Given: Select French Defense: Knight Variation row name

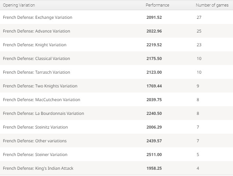Looking at the screenshot, I should [35, 45].
